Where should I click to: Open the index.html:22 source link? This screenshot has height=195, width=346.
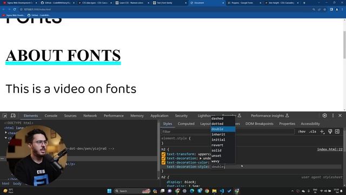[x=330, y=149]
